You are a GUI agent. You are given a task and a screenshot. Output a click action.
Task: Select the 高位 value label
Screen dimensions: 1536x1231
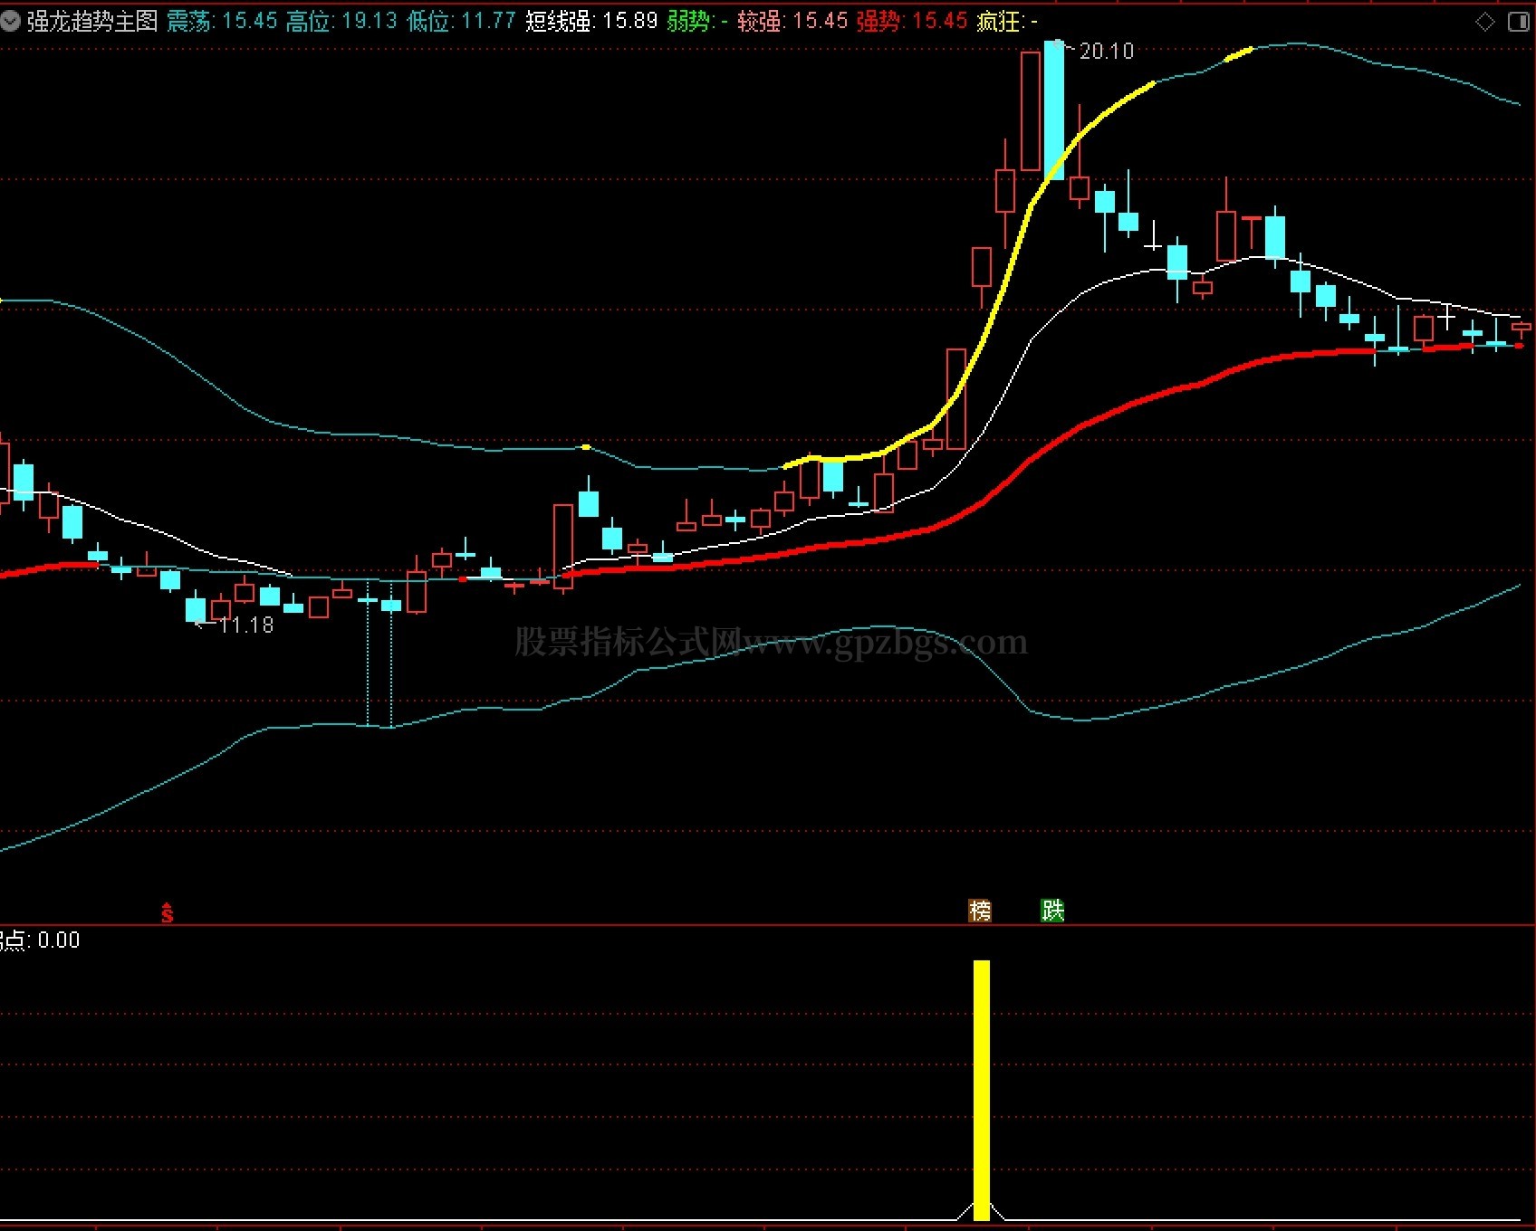pyautogui.click(x=309, y=21)
